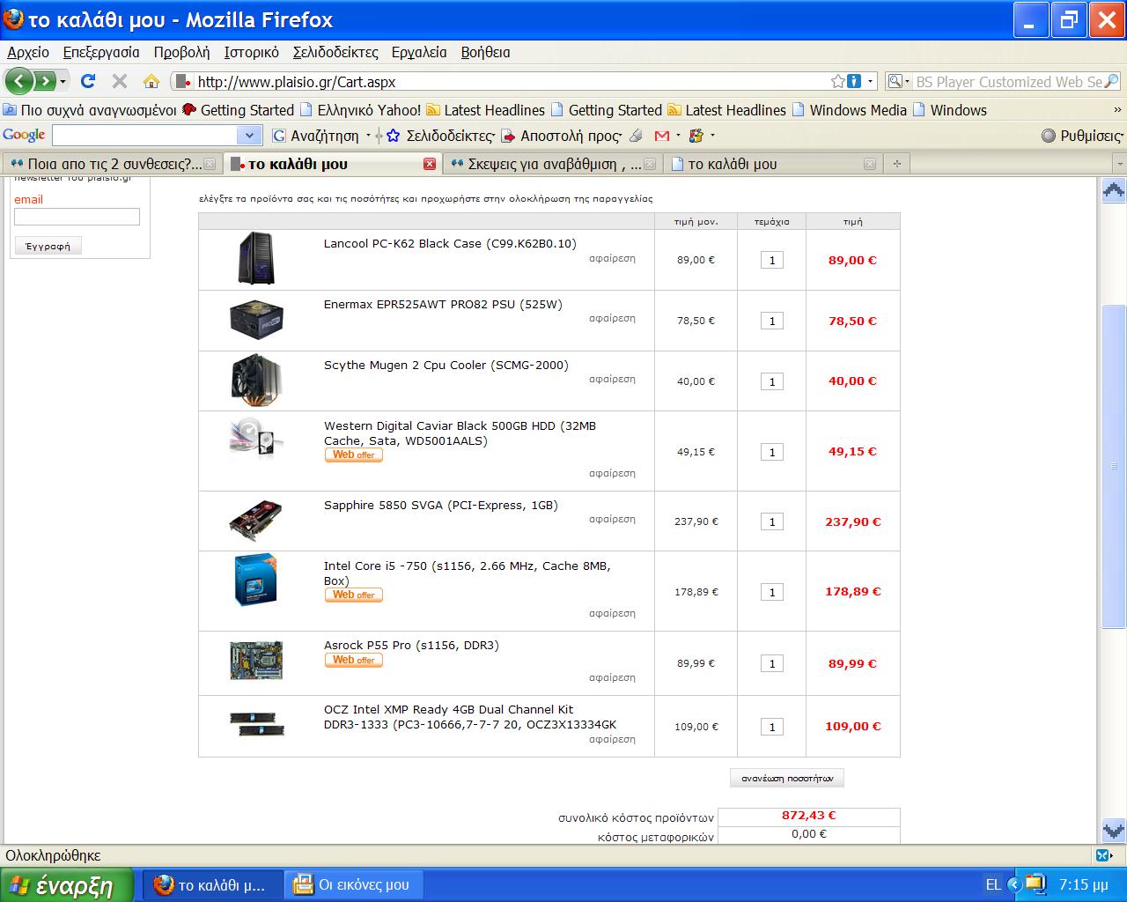This screenshot has width=1127, height=902.
Task: Open the history dropdown next to forward arrow
Action: (63, 82)
